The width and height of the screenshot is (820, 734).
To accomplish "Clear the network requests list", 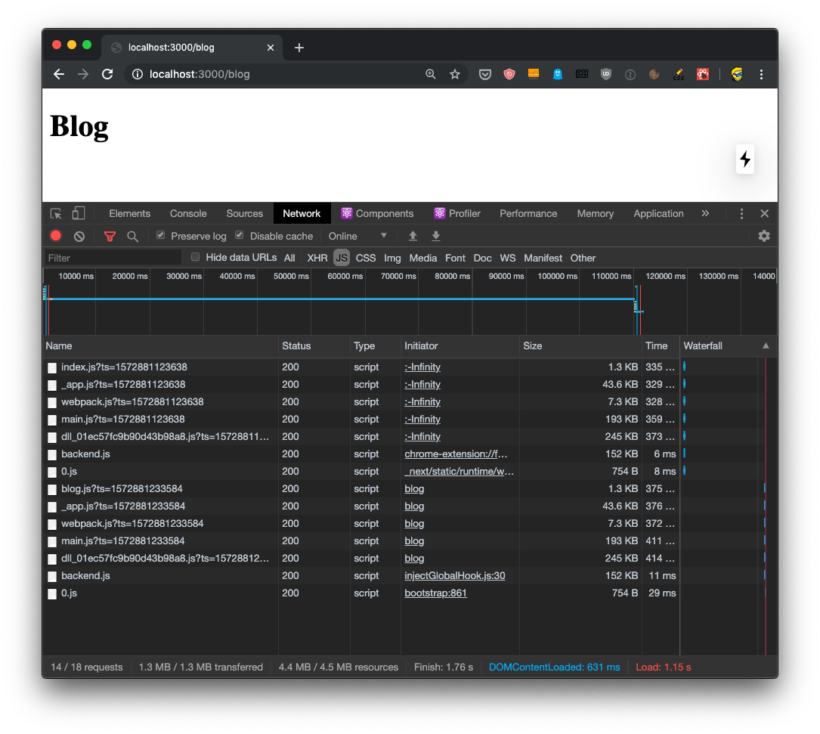I will click(79, 236).
